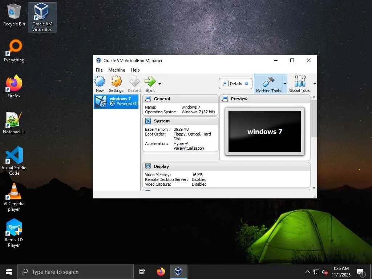Screen dimensions: 372x279
Task: Select Remix OS Player desktop shortcut
Action: [14, 233]
